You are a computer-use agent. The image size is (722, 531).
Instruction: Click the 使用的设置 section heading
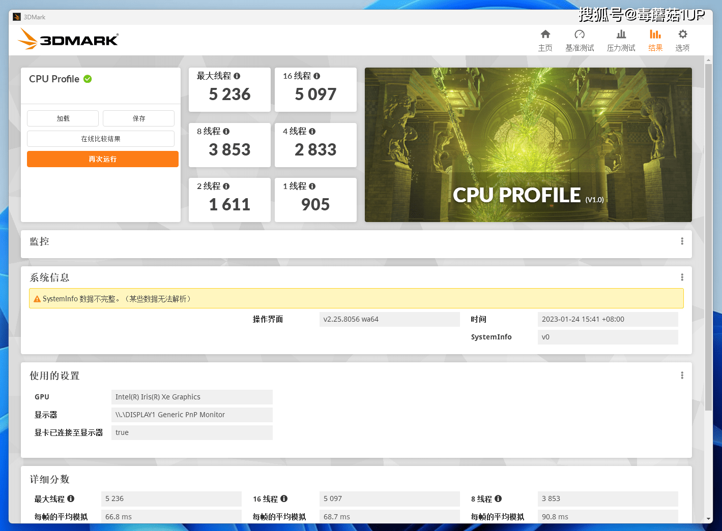coord(54,376)
